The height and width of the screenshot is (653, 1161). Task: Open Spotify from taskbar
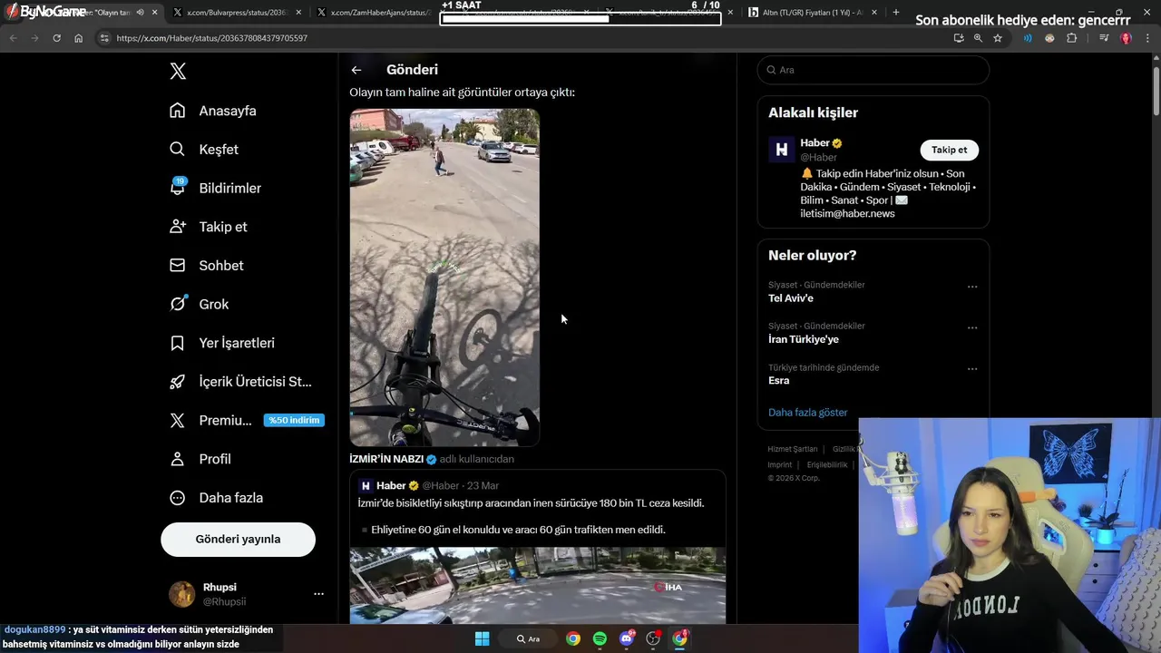600,638
